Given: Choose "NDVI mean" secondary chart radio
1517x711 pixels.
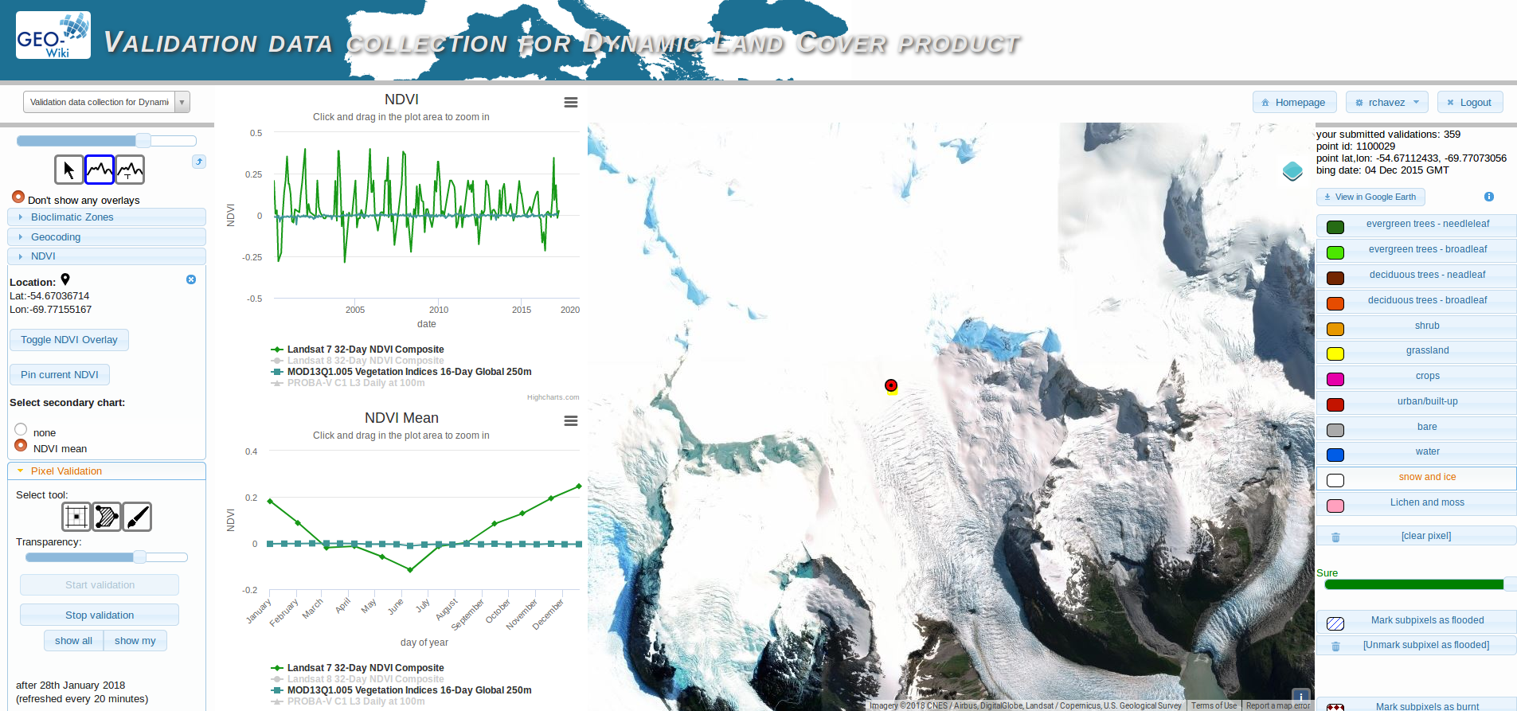Looking at the screenshot, I should (22, 446).
